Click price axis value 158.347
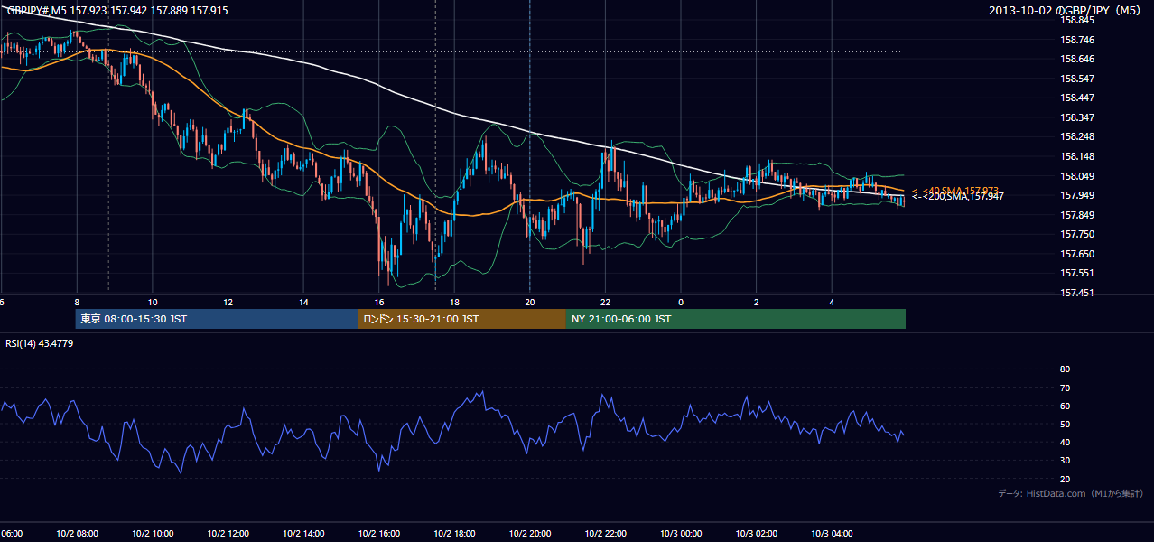Viewport: 1154px width, 542px height. click(1077, 117)
